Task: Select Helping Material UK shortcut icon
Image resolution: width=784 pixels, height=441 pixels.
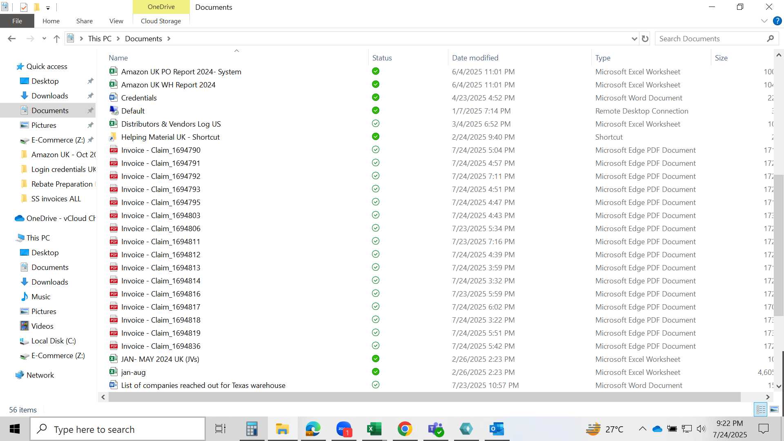Action: (114, 137)
